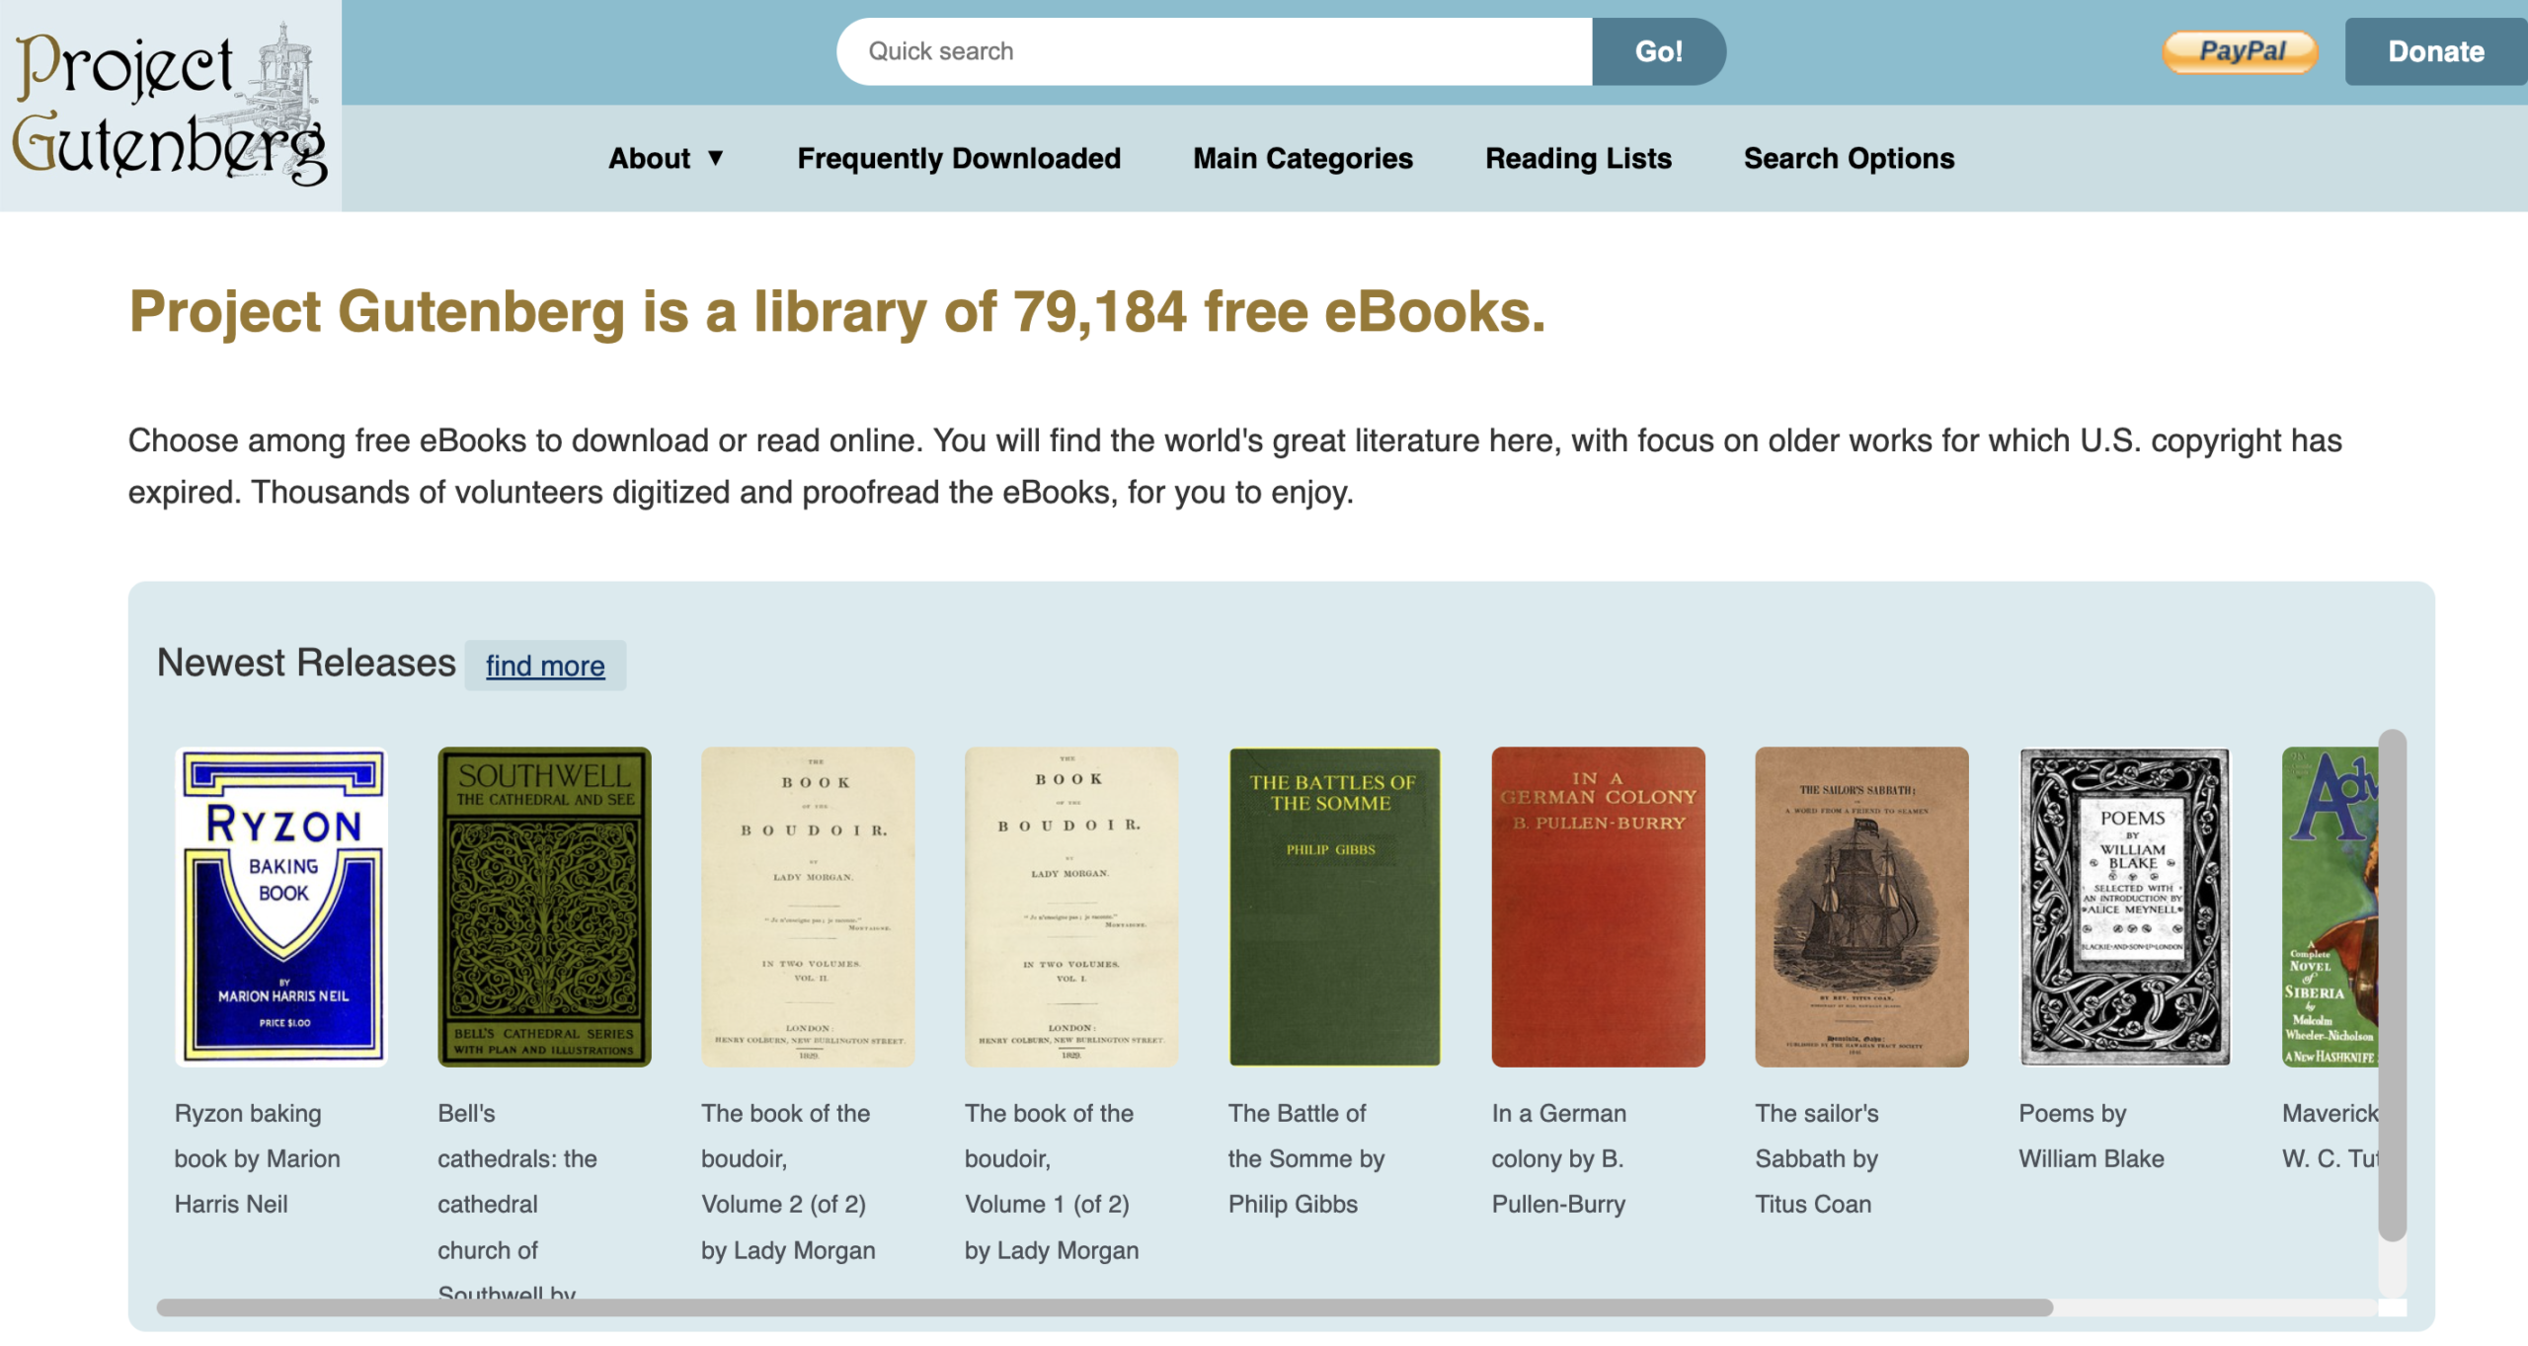The image size is (2528, 1346).
Task: Click title 'Poems by William Blake'
Action: coord(2092,1136)
